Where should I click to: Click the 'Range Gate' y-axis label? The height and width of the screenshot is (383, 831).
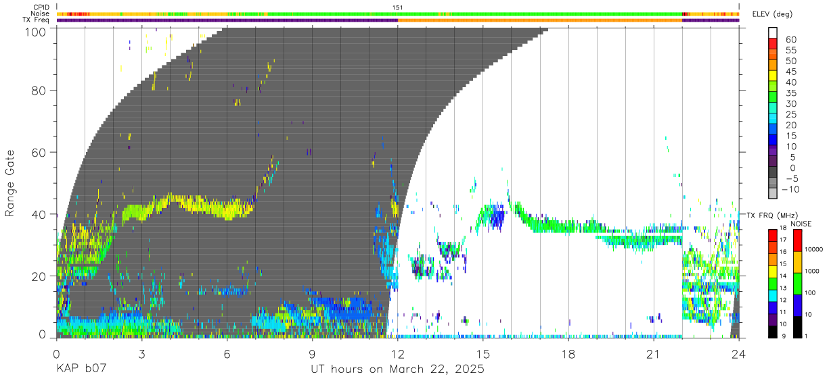10,182
